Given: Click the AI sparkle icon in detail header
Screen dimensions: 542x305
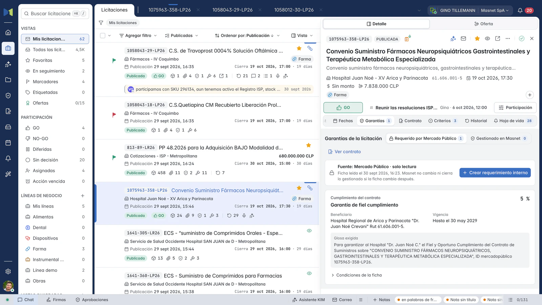Looking at the screenshot, I should coord(453,39).
